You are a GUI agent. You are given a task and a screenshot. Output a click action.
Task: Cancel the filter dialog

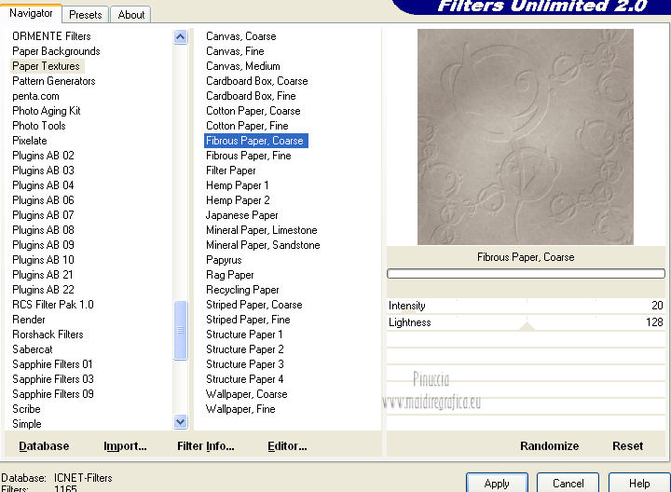(568, 483)
